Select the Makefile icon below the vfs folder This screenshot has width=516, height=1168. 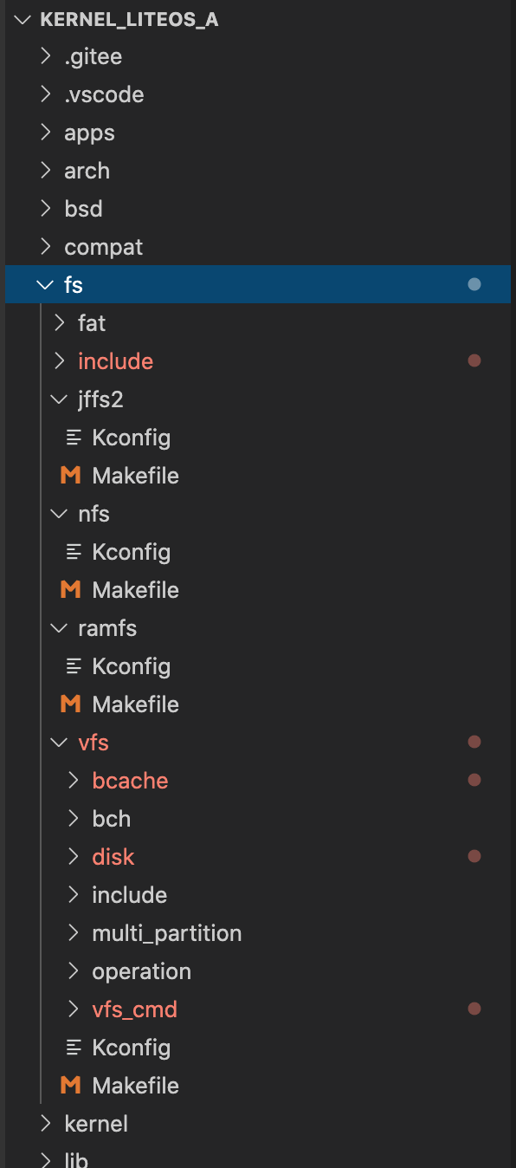(x=69, y=1085)
